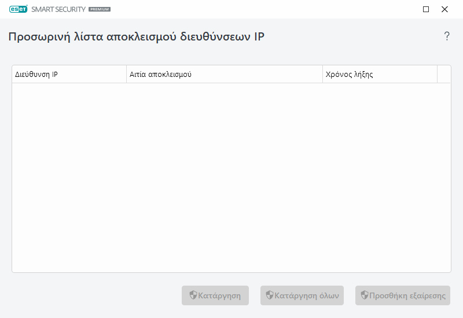
Task: Click the ESET logo in title bar
Action: tap(19, 9)
